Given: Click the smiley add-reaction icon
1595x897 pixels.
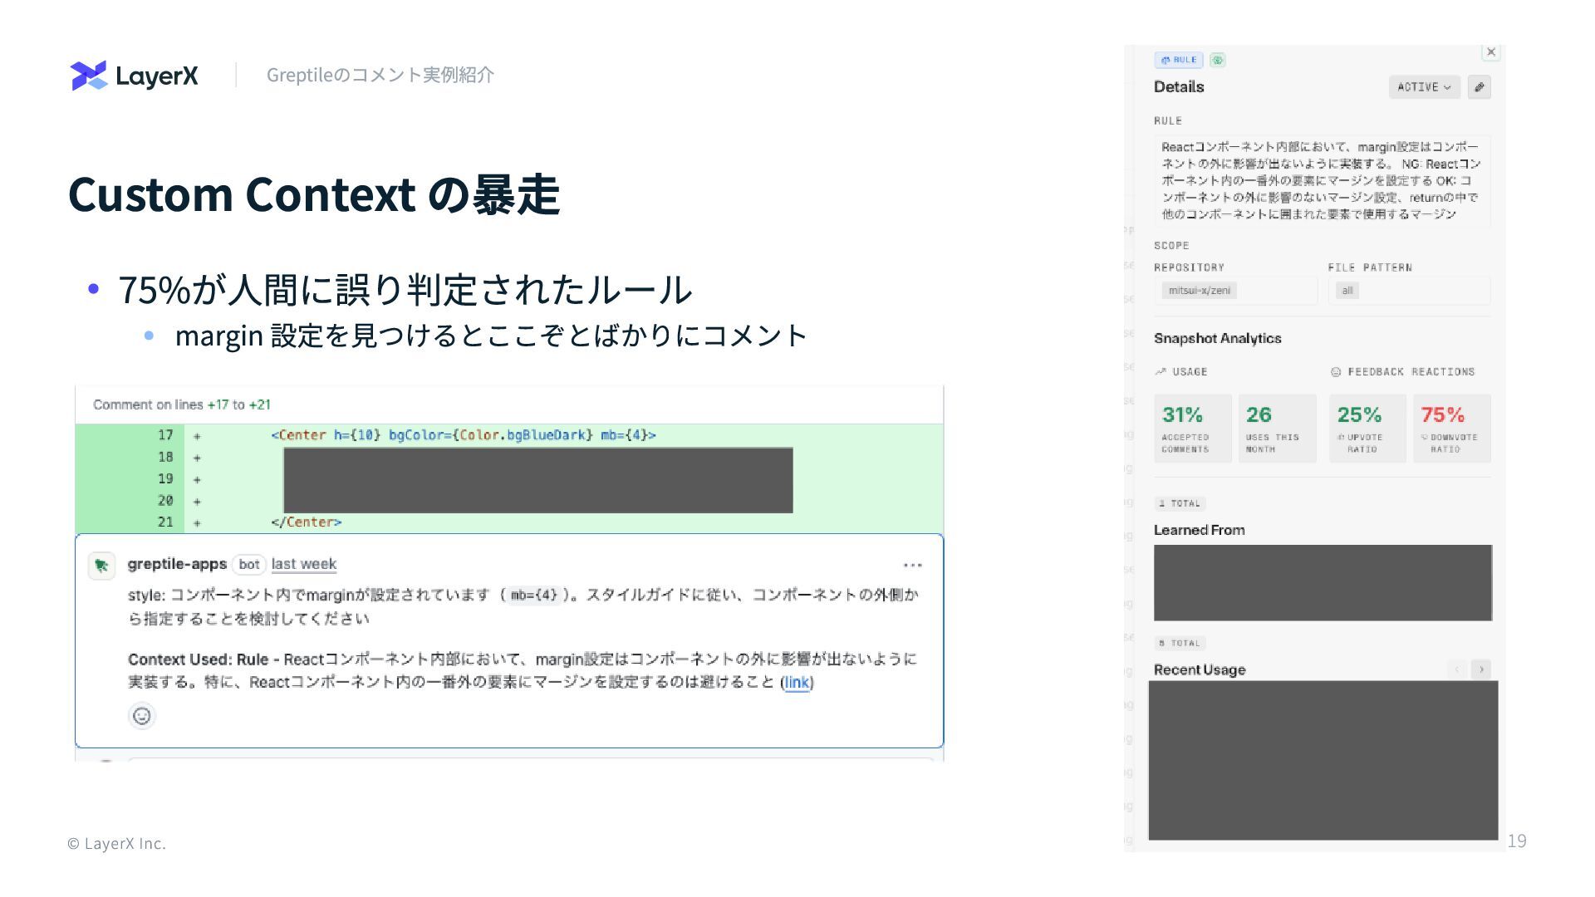Looking at the screenshot, I should [142, 716].
